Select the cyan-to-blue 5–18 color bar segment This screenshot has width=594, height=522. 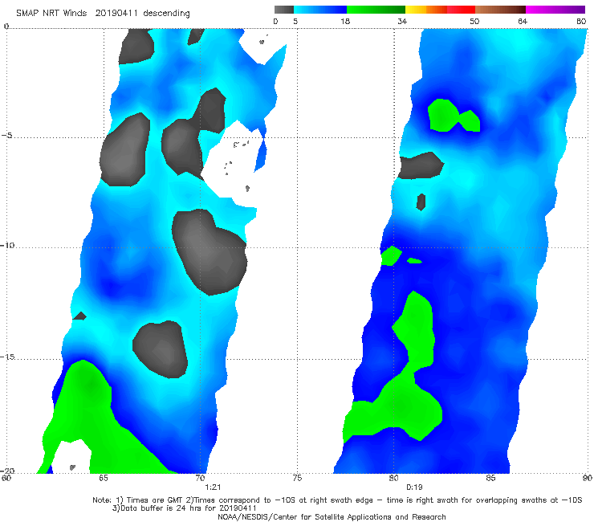[320, 10]
